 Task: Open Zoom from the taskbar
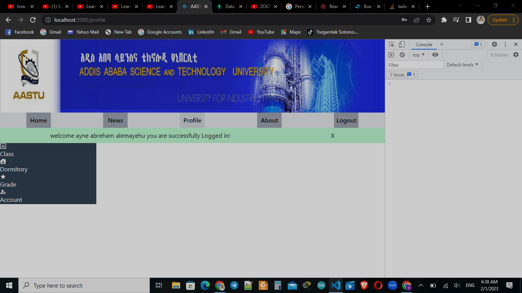[392, 285]
